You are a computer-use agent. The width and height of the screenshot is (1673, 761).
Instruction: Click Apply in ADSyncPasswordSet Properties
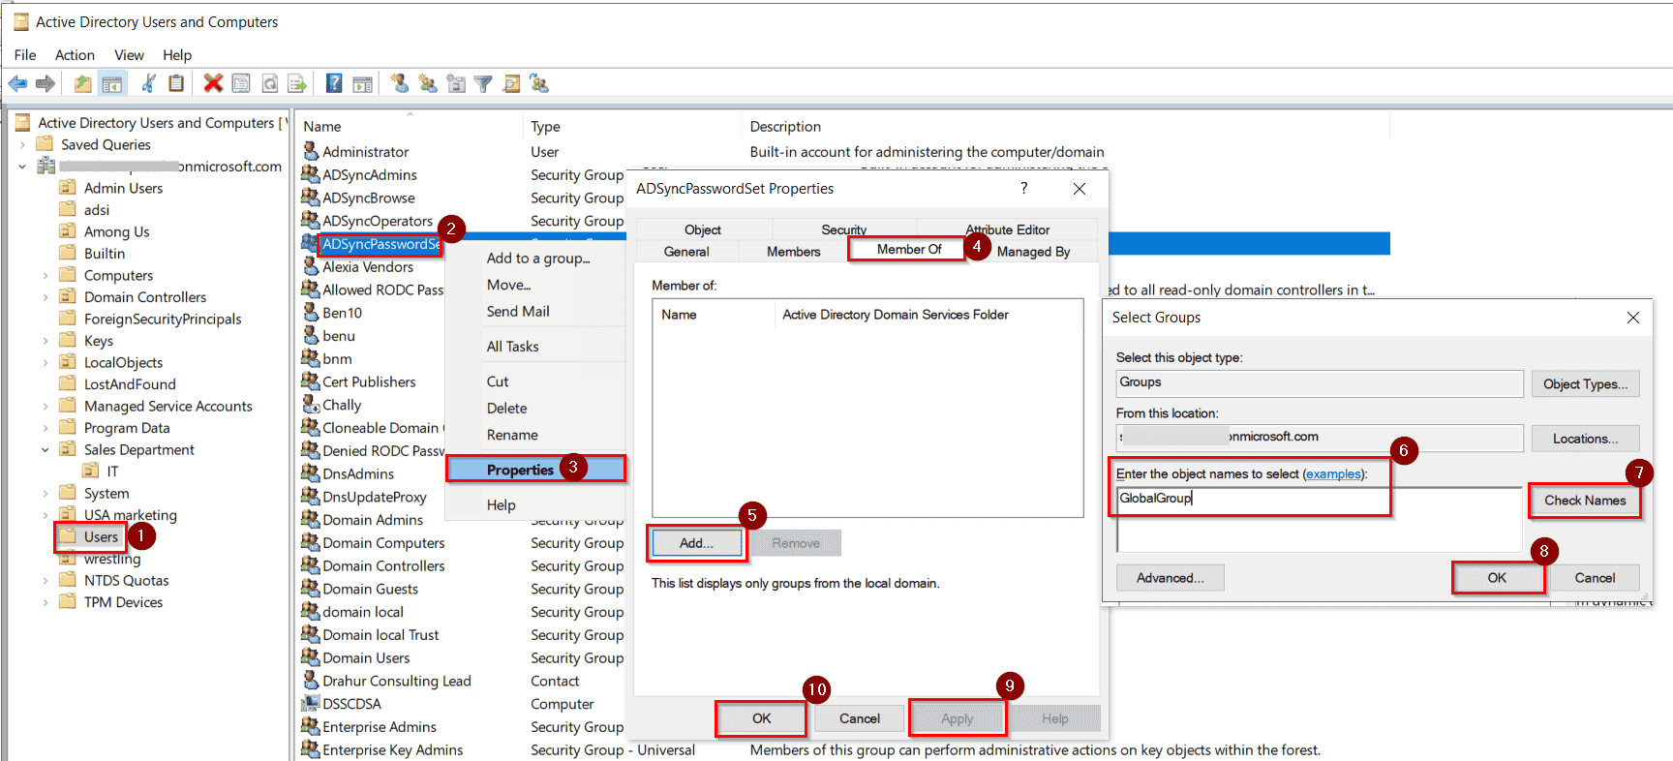(x=957, y=718)
